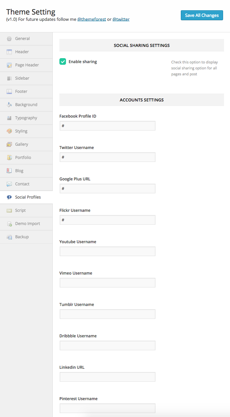Viewport: 230px width, 417px height.
Task: Click the Styling palette icon
Action: [x=9, y=131]
